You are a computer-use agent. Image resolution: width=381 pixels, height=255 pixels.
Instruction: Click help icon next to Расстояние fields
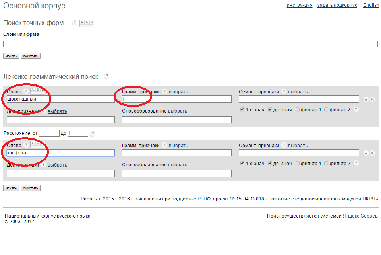(x=93, y=134)
